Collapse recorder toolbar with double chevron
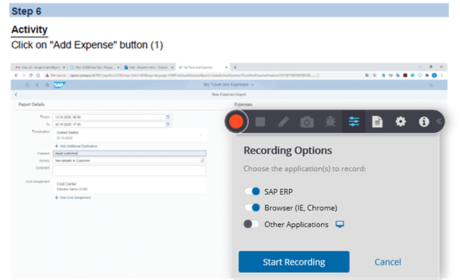Screen dimensions: 460x280 439,121
